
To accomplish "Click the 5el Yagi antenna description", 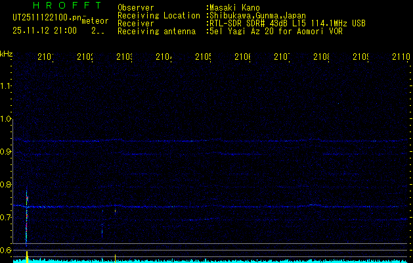I will pos(276,31).
